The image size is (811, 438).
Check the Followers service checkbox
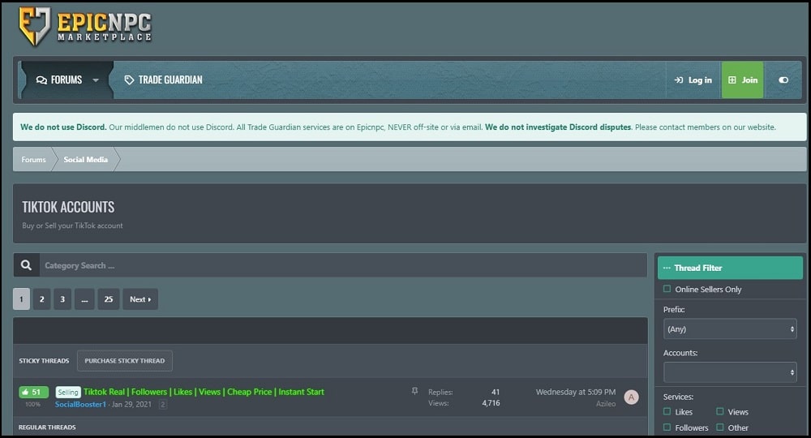(667, 427)
